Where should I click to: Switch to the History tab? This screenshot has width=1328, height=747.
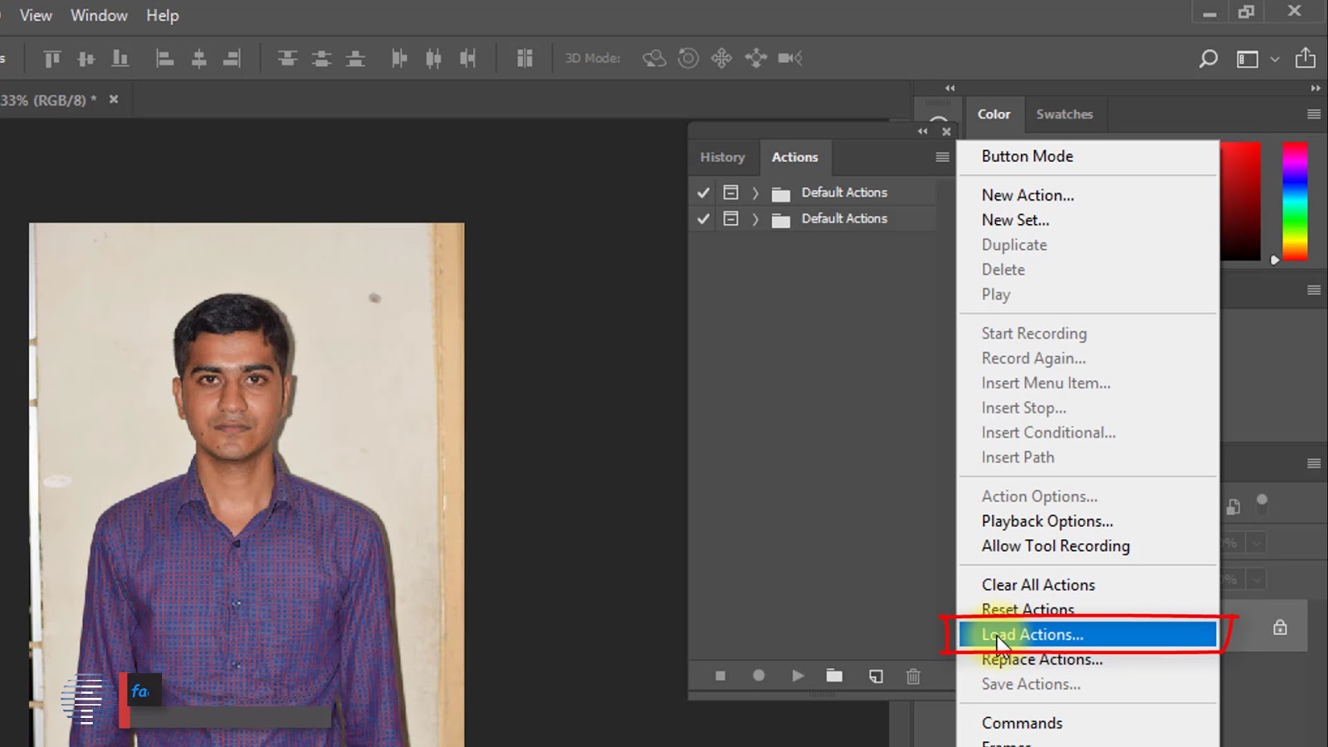click(722, 157)
